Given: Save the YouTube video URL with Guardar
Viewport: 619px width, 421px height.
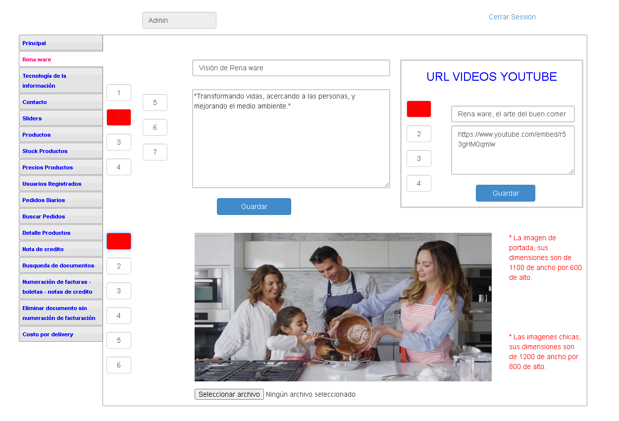Looking at the screenshot, I should tap(505, 193).
